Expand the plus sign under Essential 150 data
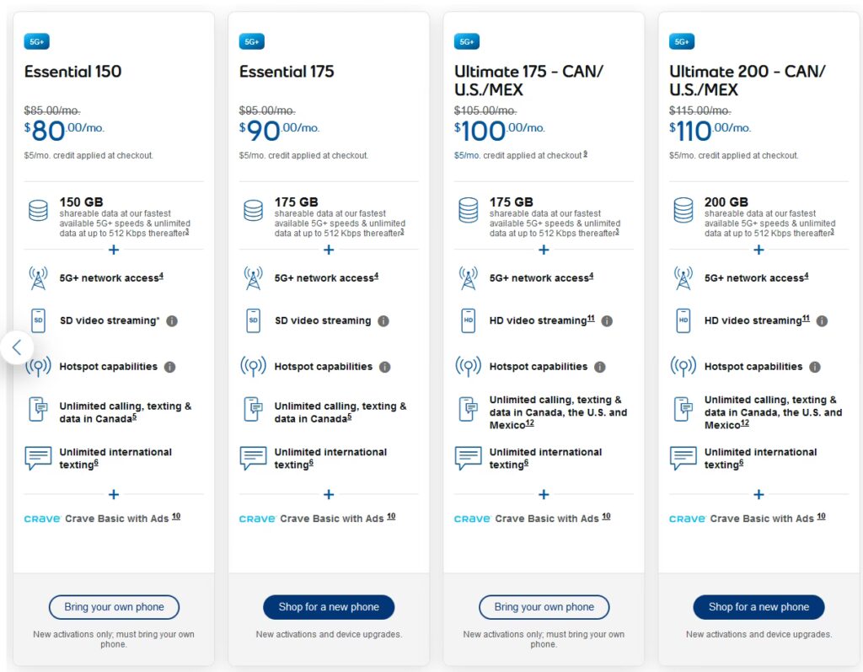This screenshot has height=672, width=863. click(114, 250)
